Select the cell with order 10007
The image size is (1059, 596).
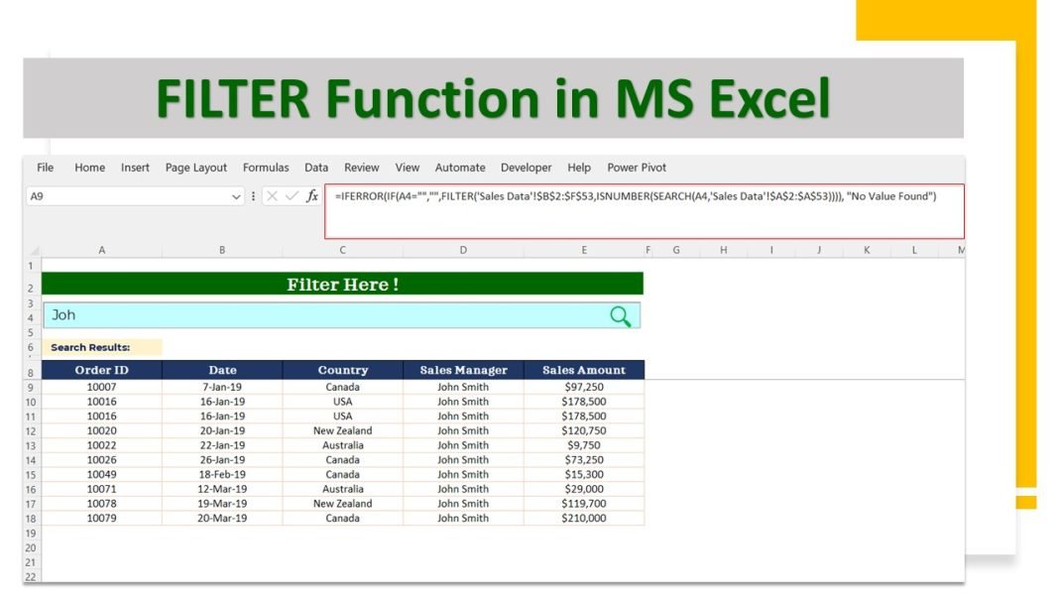tap(102, 387)
